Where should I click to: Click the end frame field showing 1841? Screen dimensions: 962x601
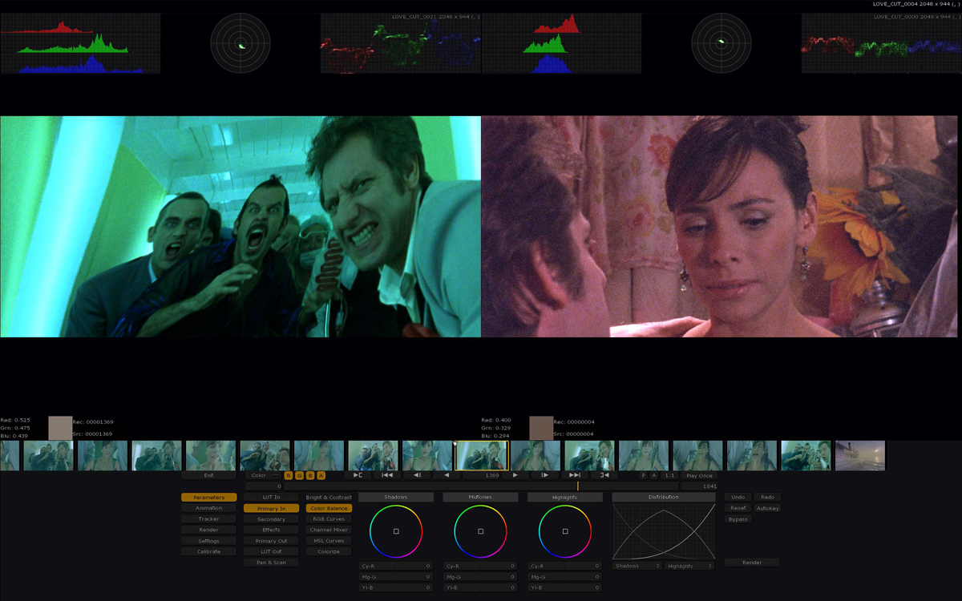click(699, 486)
